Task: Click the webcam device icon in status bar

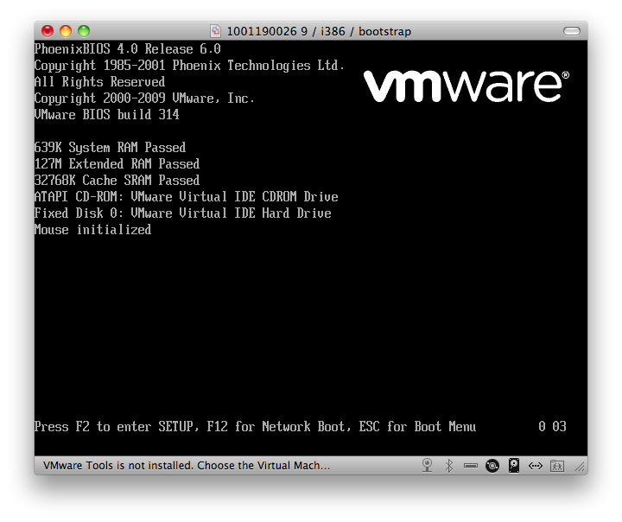Action: tap(428, 465)
